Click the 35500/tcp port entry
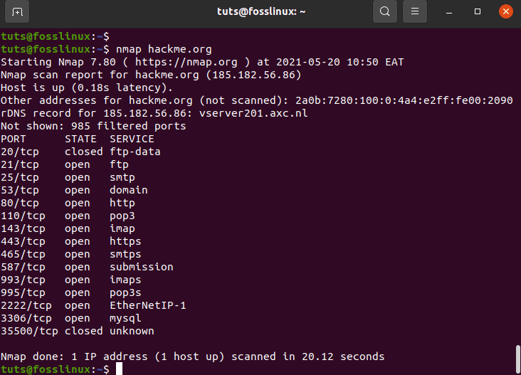521x375 pixels. [x=29, y=331]
